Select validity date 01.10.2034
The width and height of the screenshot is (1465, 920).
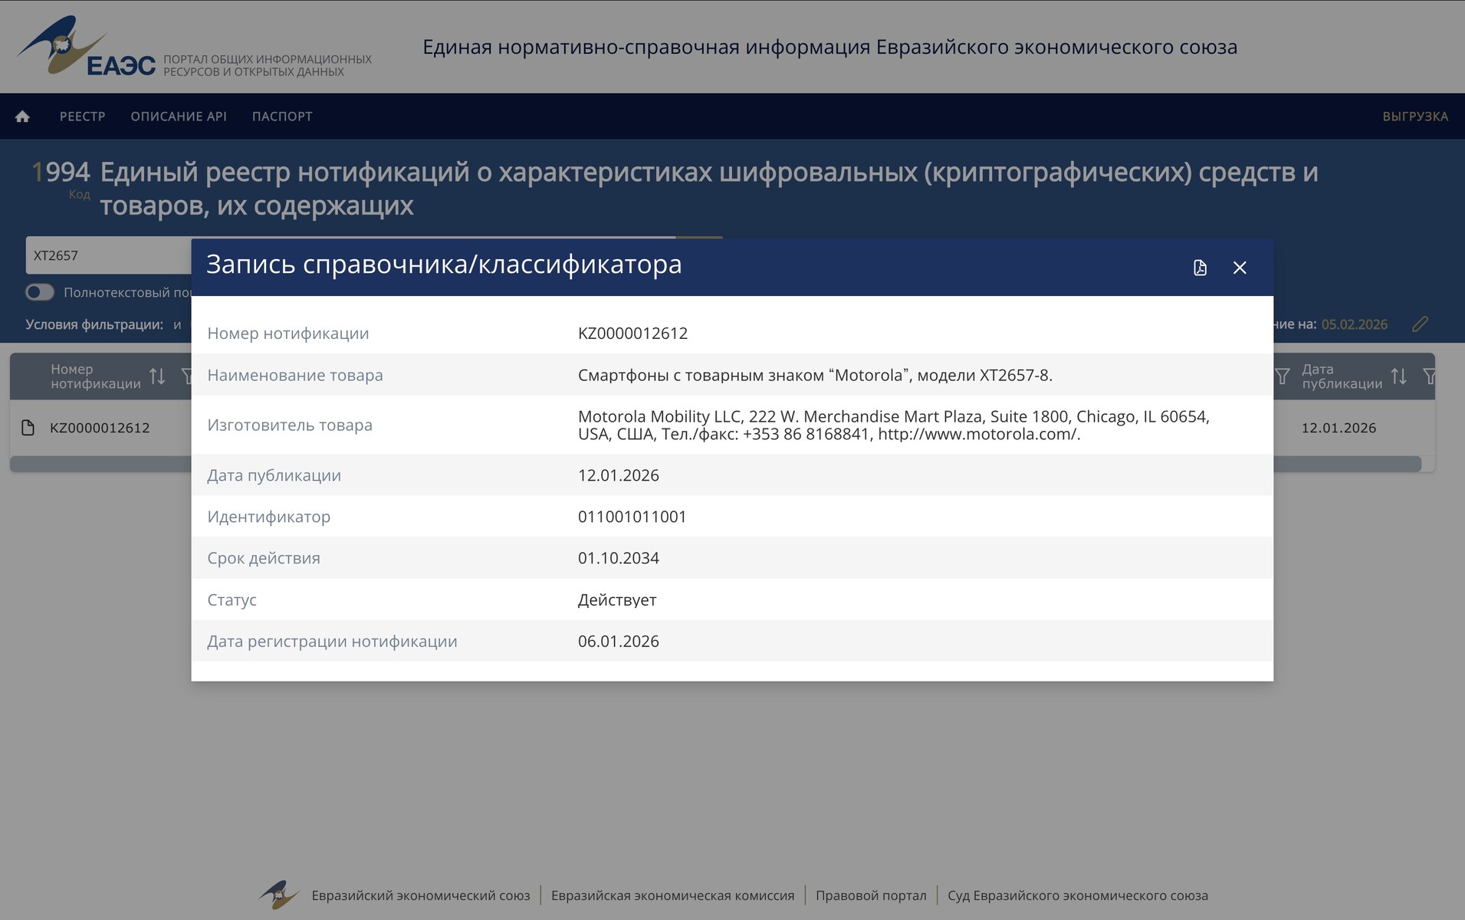[x=619, y=558]
